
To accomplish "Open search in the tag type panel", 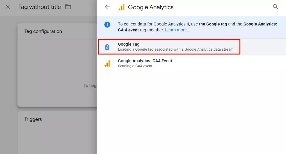I will pyautogui.click(x=275, y=7).
